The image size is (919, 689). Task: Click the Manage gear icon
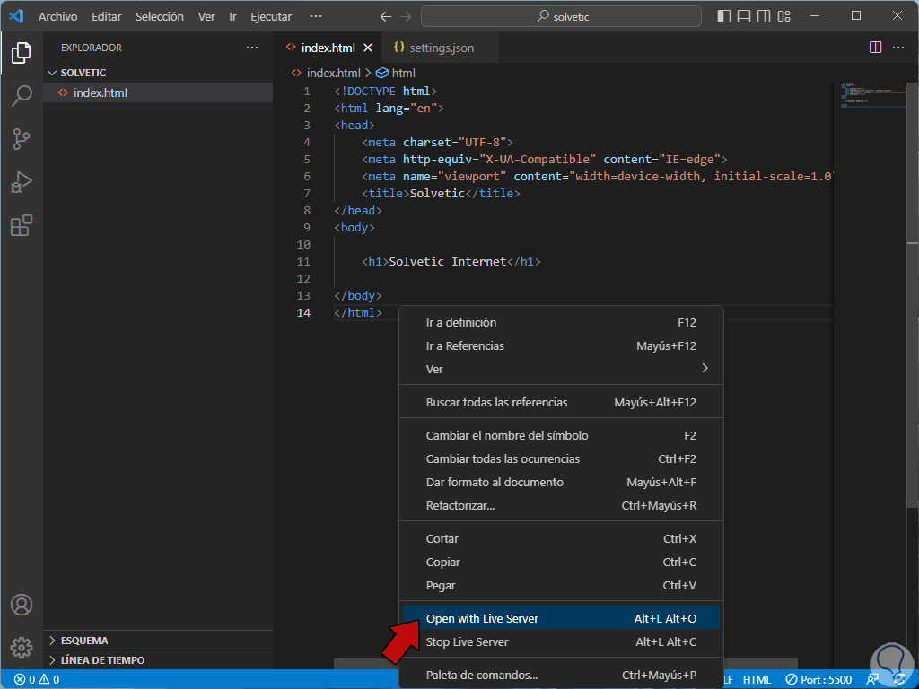[x=22, y=647]
